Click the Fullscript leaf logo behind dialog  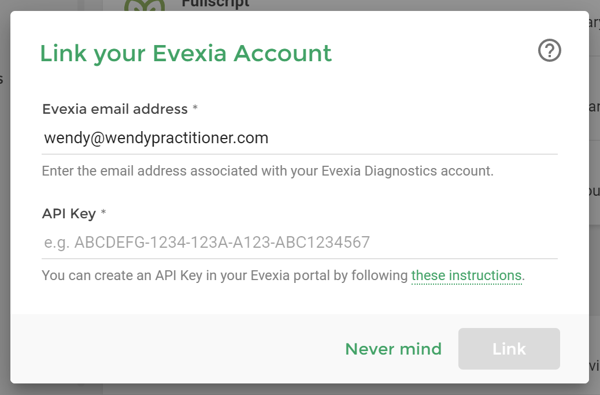[x=145, y=6]
